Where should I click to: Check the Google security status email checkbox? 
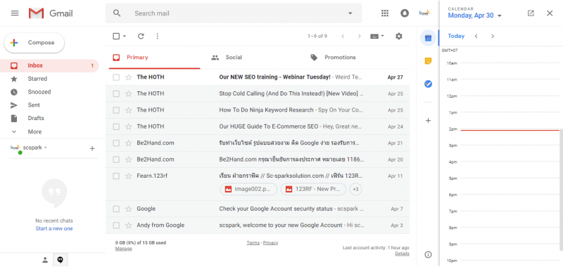(116, 209)
